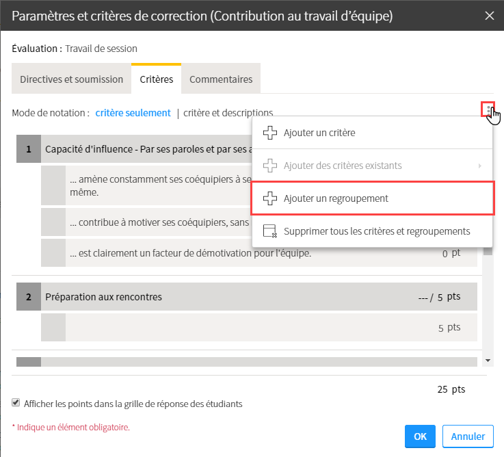Click the greyed plus icon for existing criteria
The height and width of the screenshot is (457, 504).
click(x=270, y=166)
